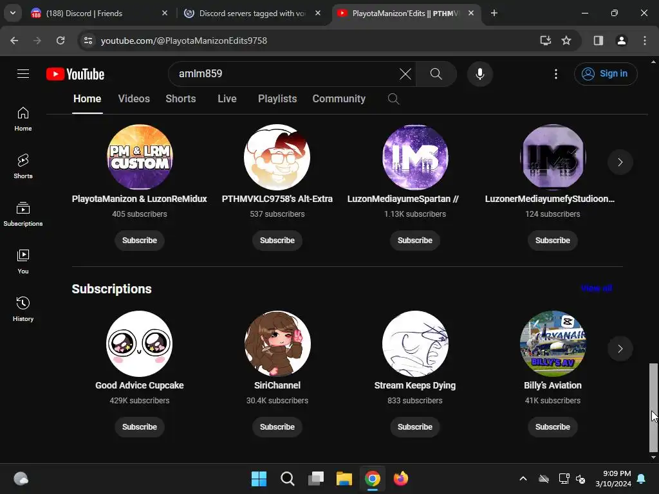Close the Discord Friends tab

pyautogui.click(x=165, y=13)
